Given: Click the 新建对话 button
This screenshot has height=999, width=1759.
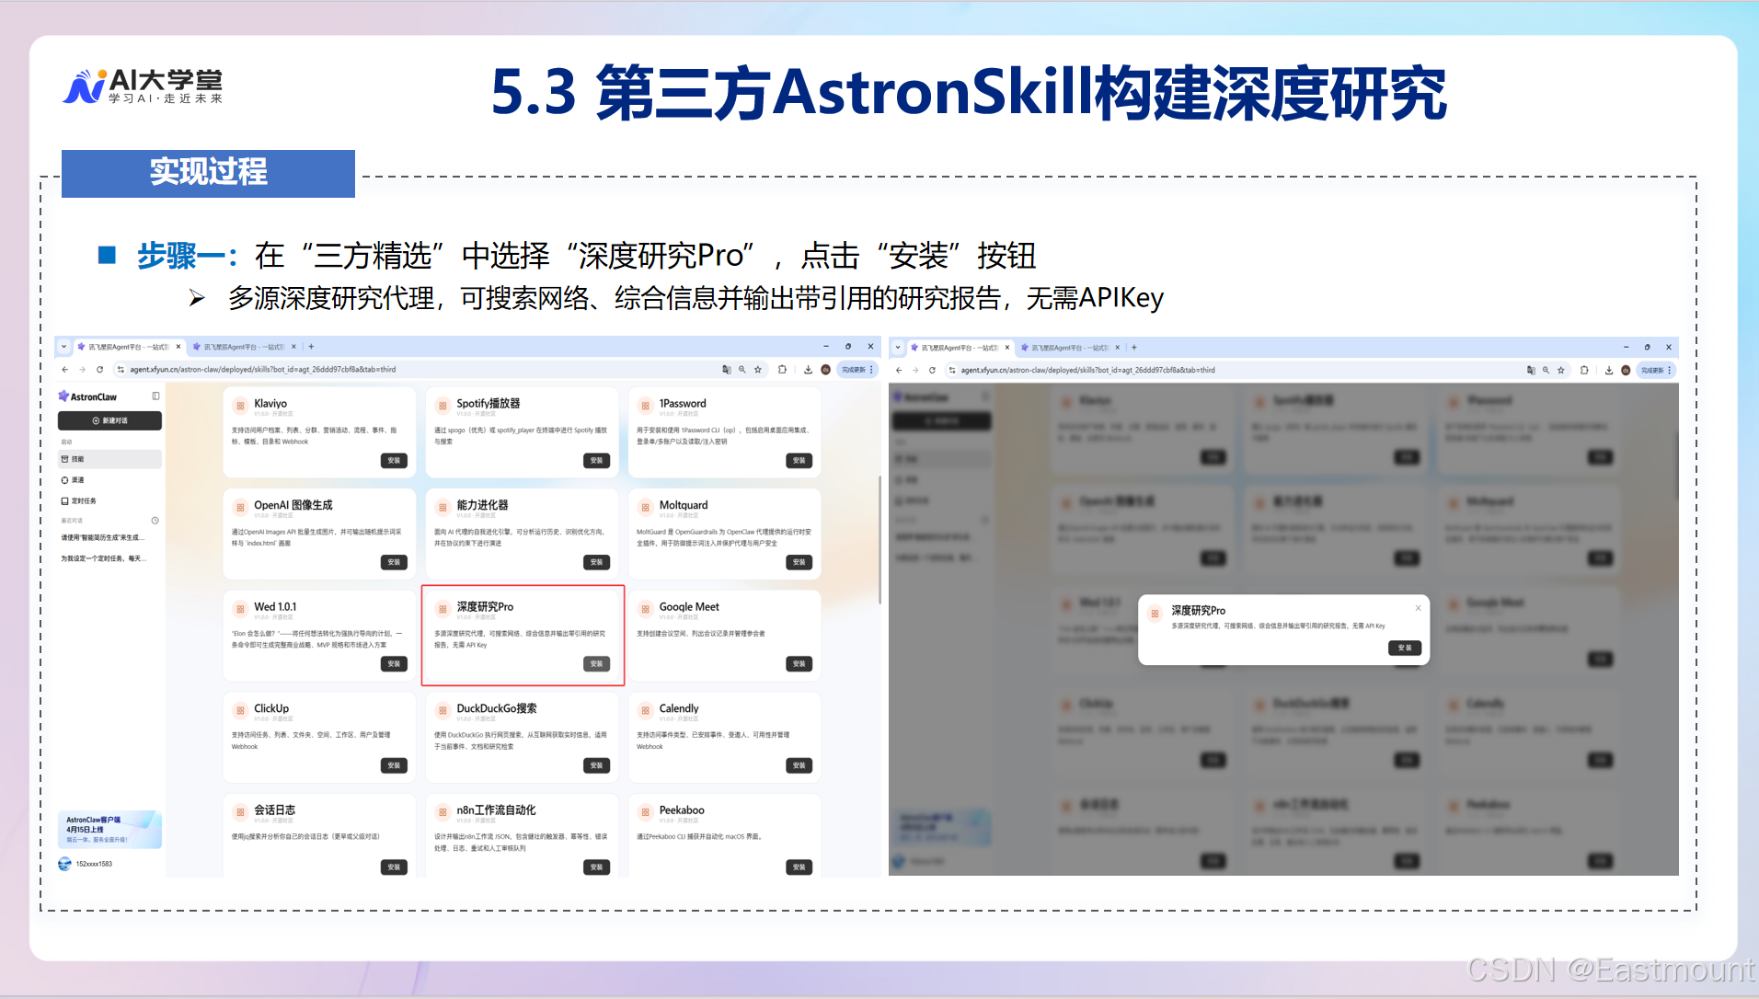Looking at the screenshot, I should tap(109, 420).
